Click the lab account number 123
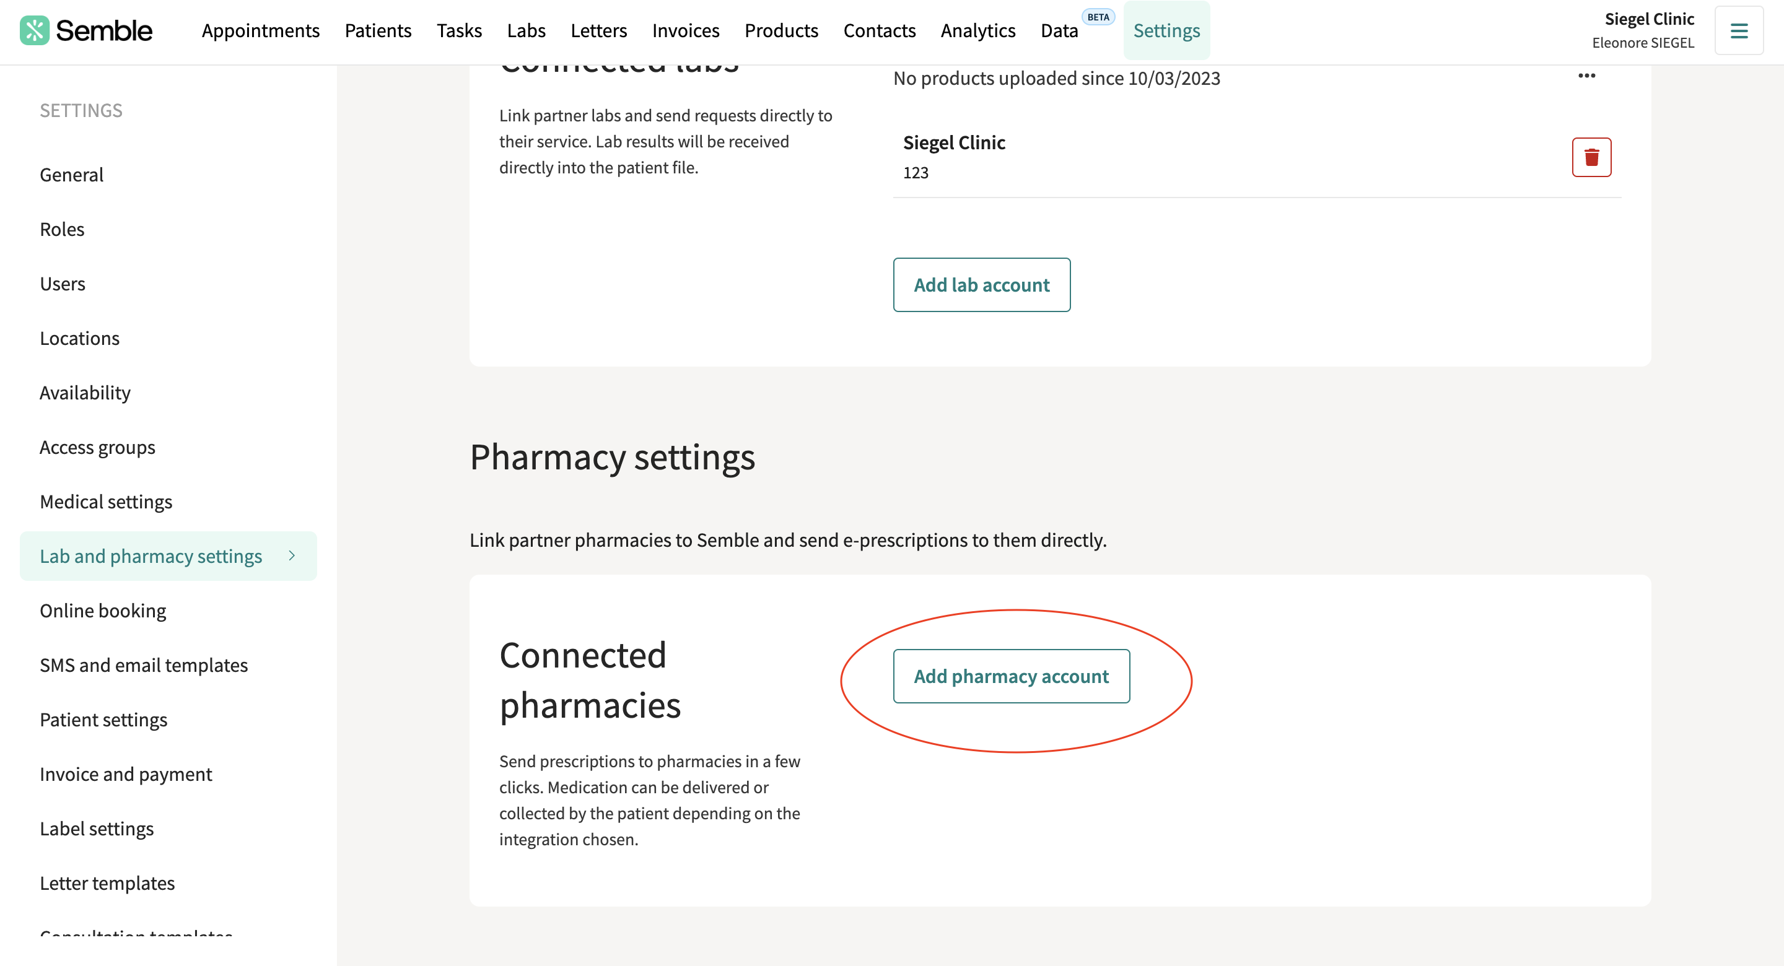 (x=916, y=172)
